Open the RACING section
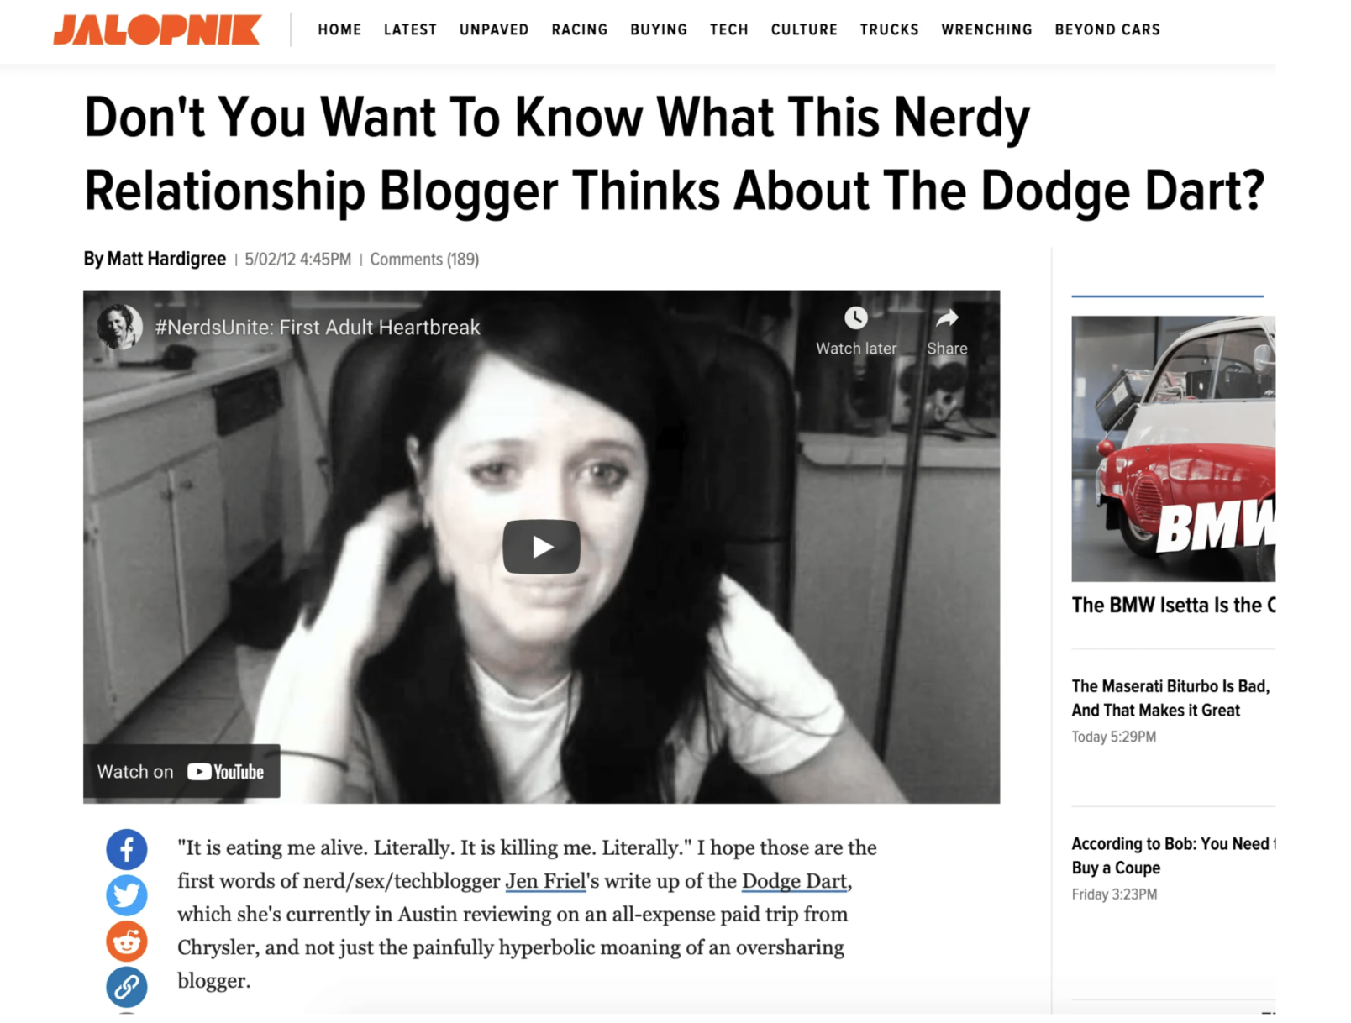1351x1023 pixels. (x=580, y=29)
